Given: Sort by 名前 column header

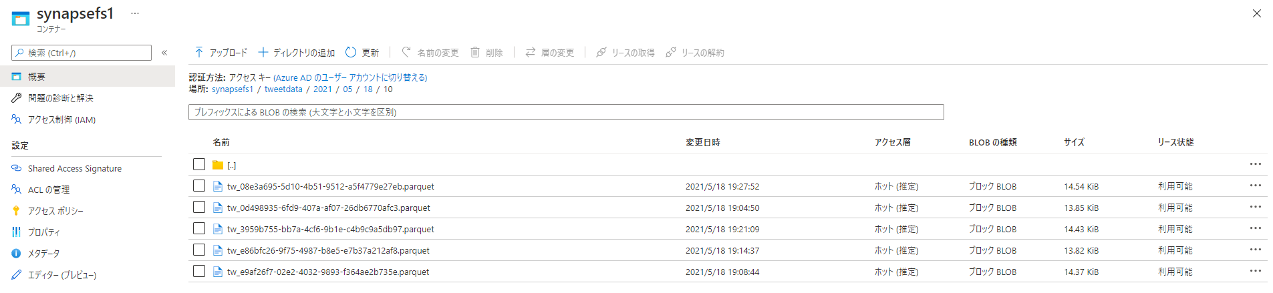Looking at the screenshot, I should (221, 142).
